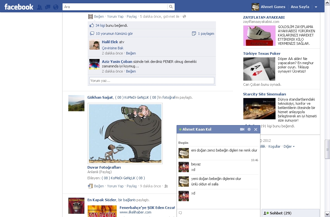The height and width of the screenshot is (217, 330).
Task: Open the En Kapak Sözler page link
Action: coord(102,200)
